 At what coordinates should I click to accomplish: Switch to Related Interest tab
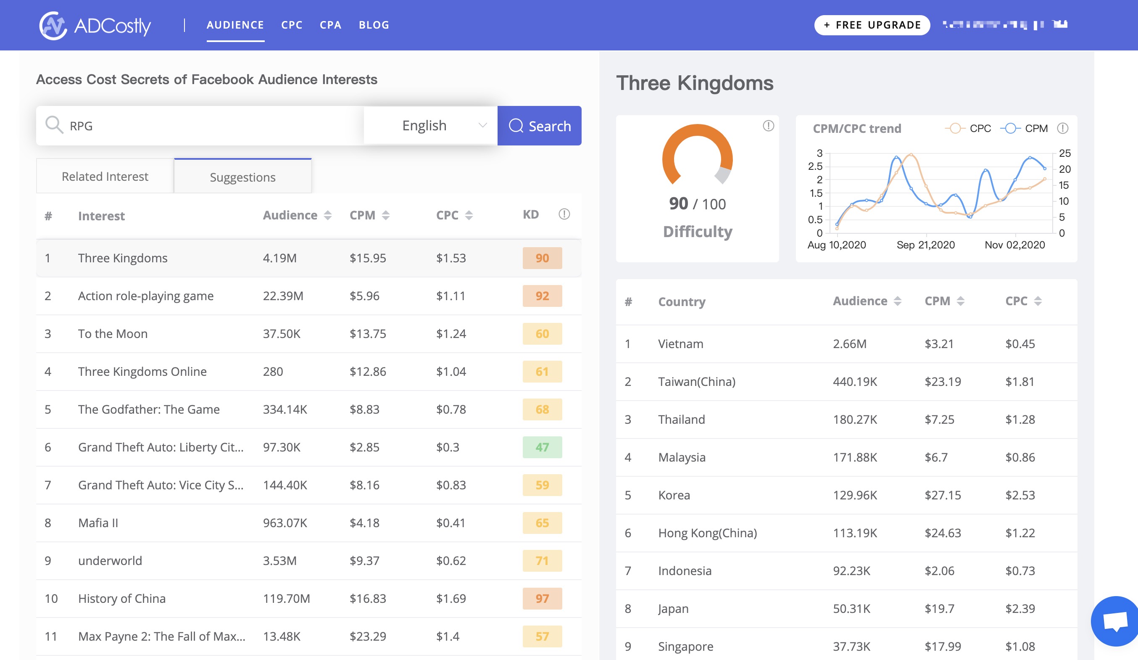coord(105,176)
